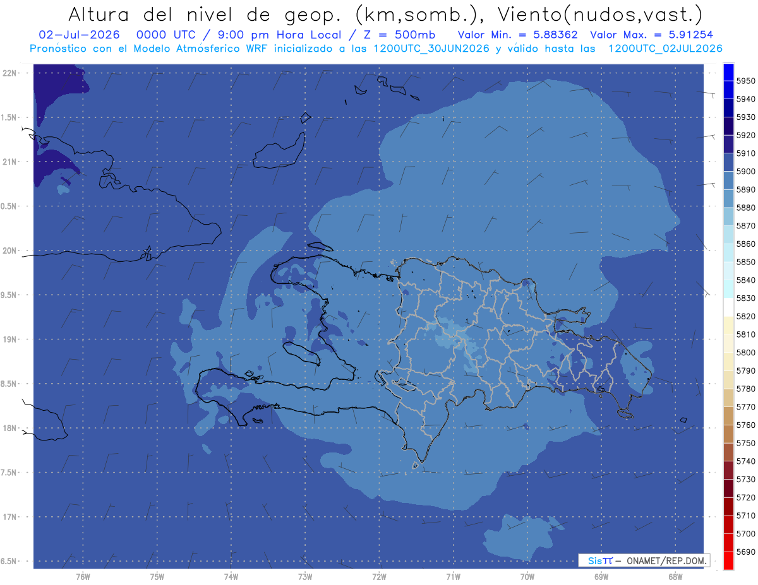The width and height of the screenshot is (758, 585).
Task: Click 'Valor Min. = 5.88362' text
Action: coord(518,35)
